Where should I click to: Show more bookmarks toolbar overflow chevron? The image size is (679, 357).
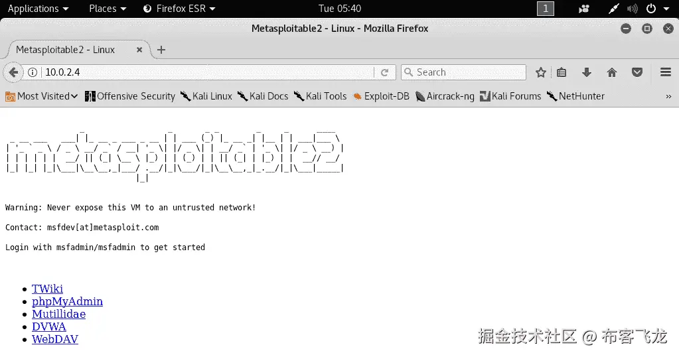click(668, 96)
